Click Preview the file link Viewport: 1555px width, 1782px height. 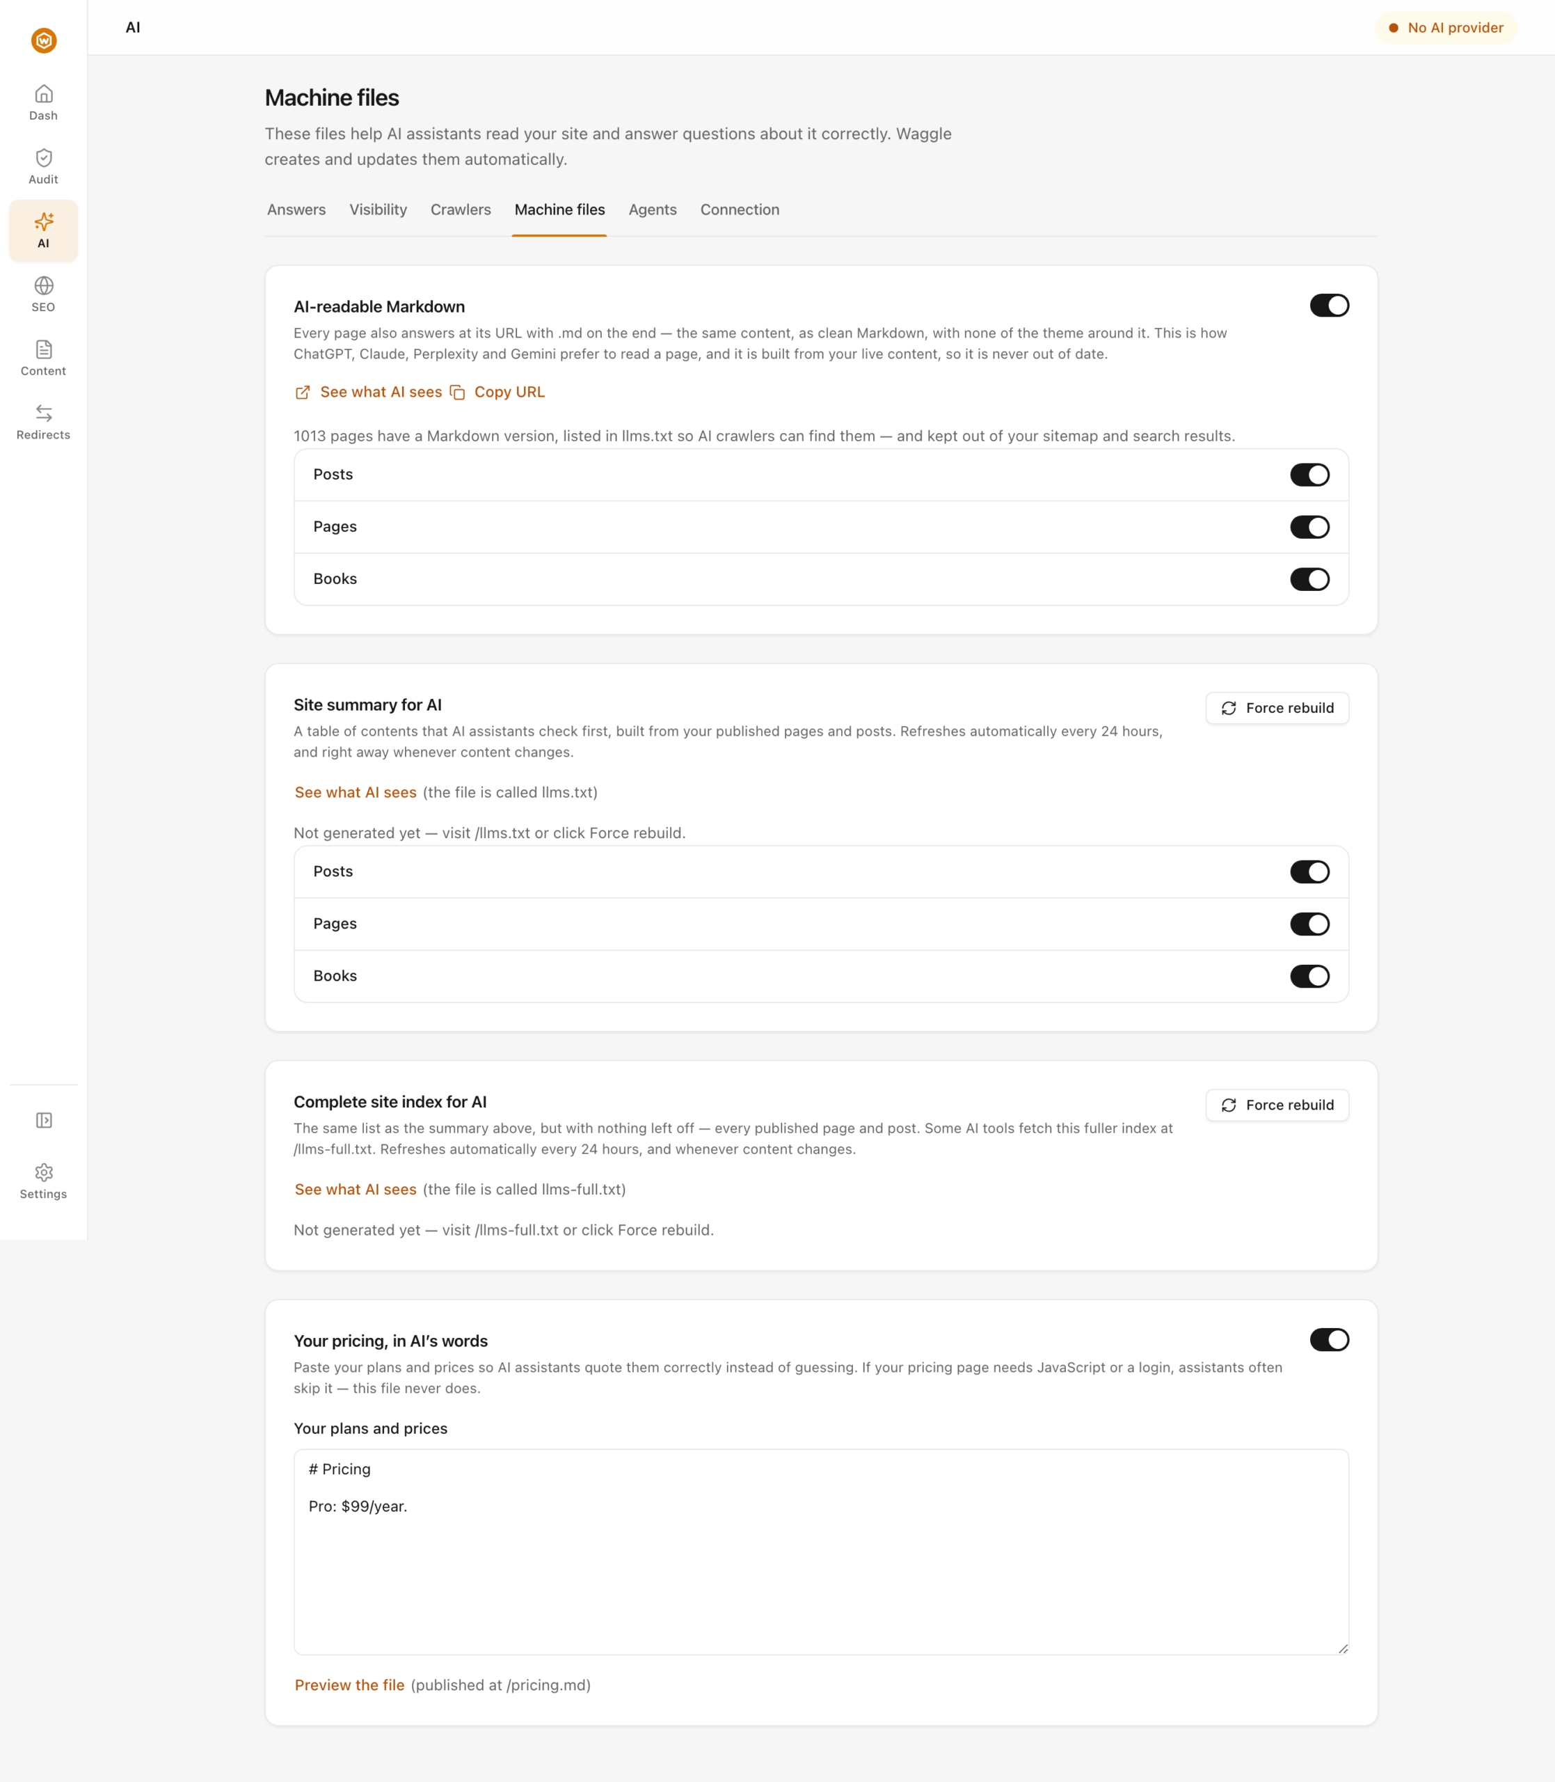pos(349,1685)
